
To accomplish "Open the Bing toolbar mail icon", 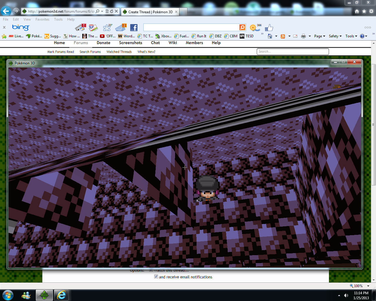I will point(121,27).
